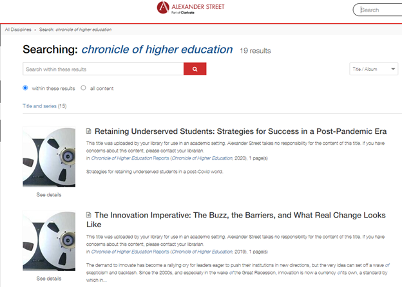
Task: Click document icon beside The Innovation Imperative
Action: [x=89, y=215]
